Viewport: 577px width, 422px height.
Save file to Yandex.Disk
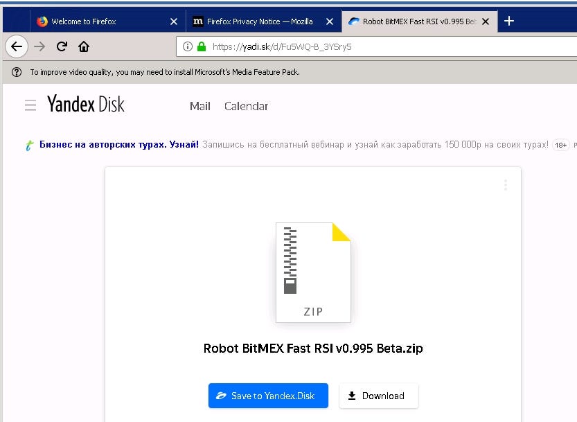click(x=268, y=396)
